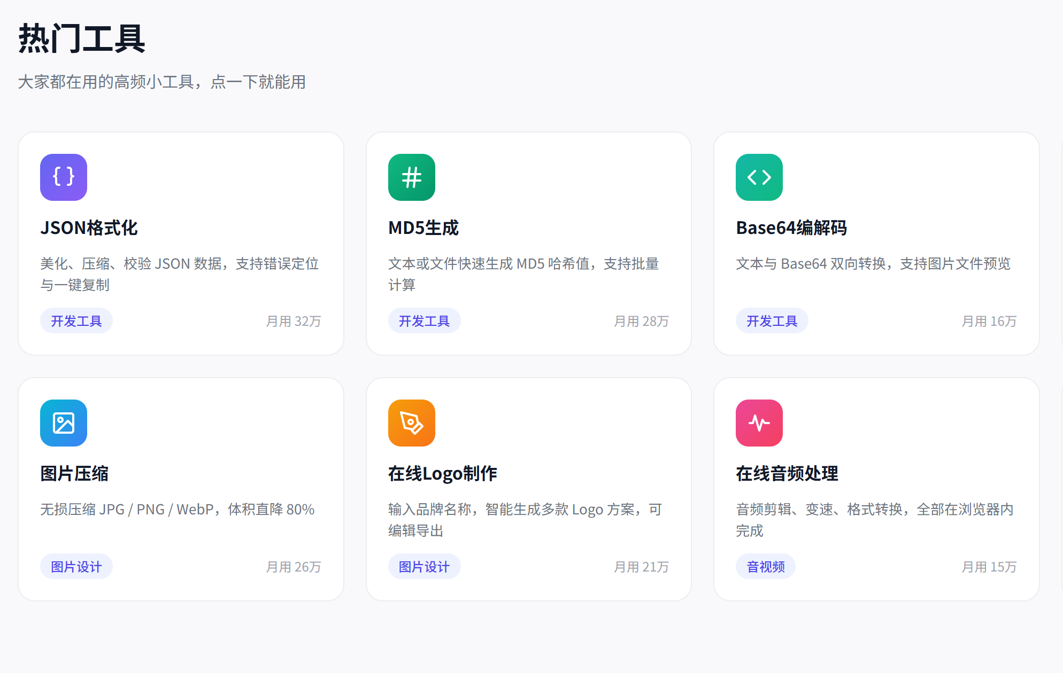Click the Logo description 输入品牌名称
Screen dimensions: 1063x673
point(525,520)
